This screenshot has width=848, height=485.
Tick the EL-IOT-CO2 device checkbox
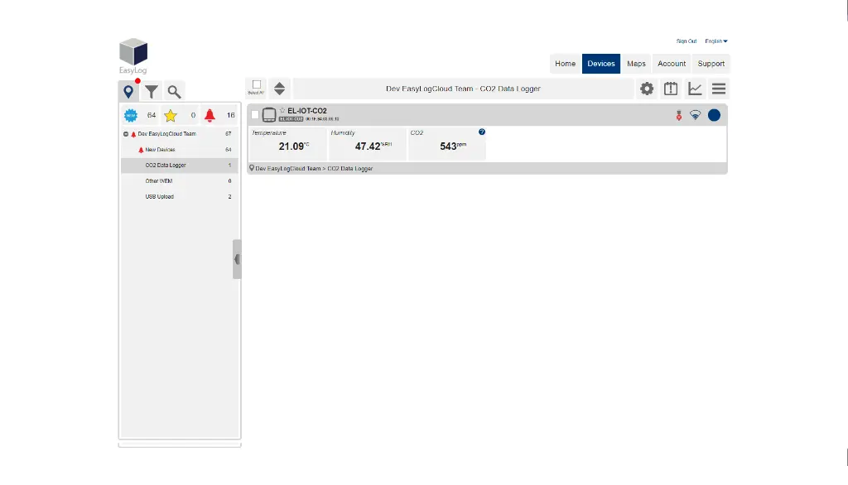pyautogui.click(x=255, y=115)
